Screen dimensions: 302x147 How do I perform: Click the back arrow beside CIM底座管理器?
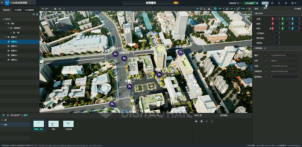click(x=3, y=3)
